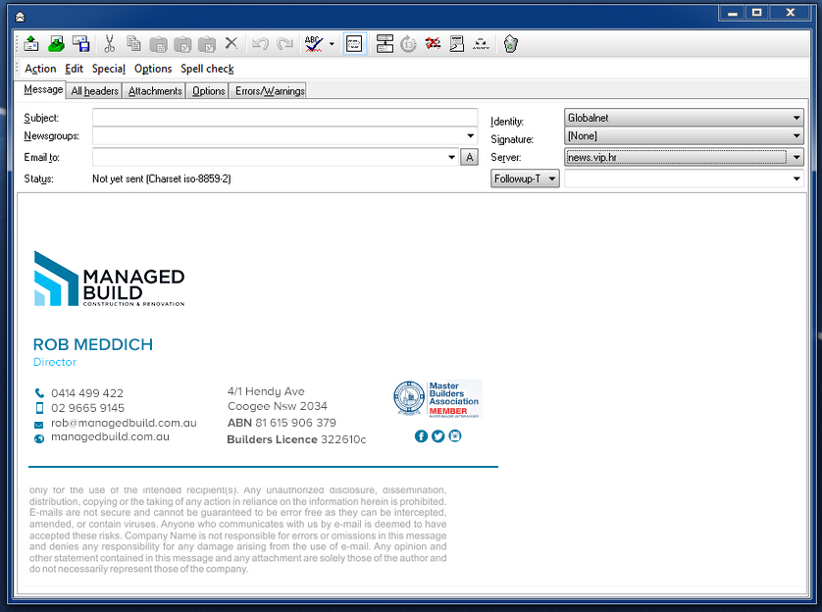Open the spell check dropdown arrow
Viewport: 822px width, 612px height.
tap(332, 44)
